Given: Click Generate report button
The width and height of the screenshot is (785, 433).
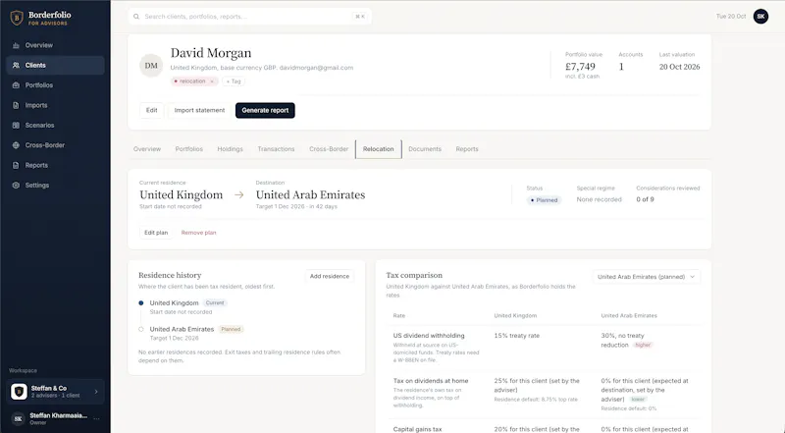Looking at the screenshot, I should point(265,110).
